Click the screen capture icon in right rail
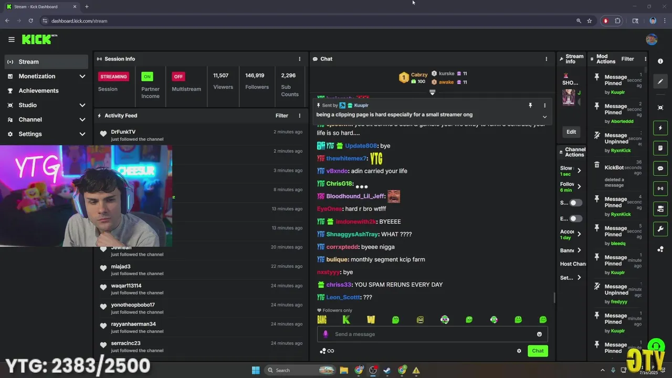The width and height of the screenshot is (672, 378). (x=660, y=108)
